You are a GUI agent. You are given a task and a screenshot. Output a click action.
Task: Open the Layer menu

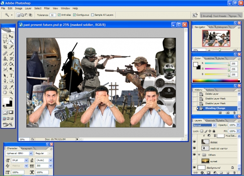point(28,9)
